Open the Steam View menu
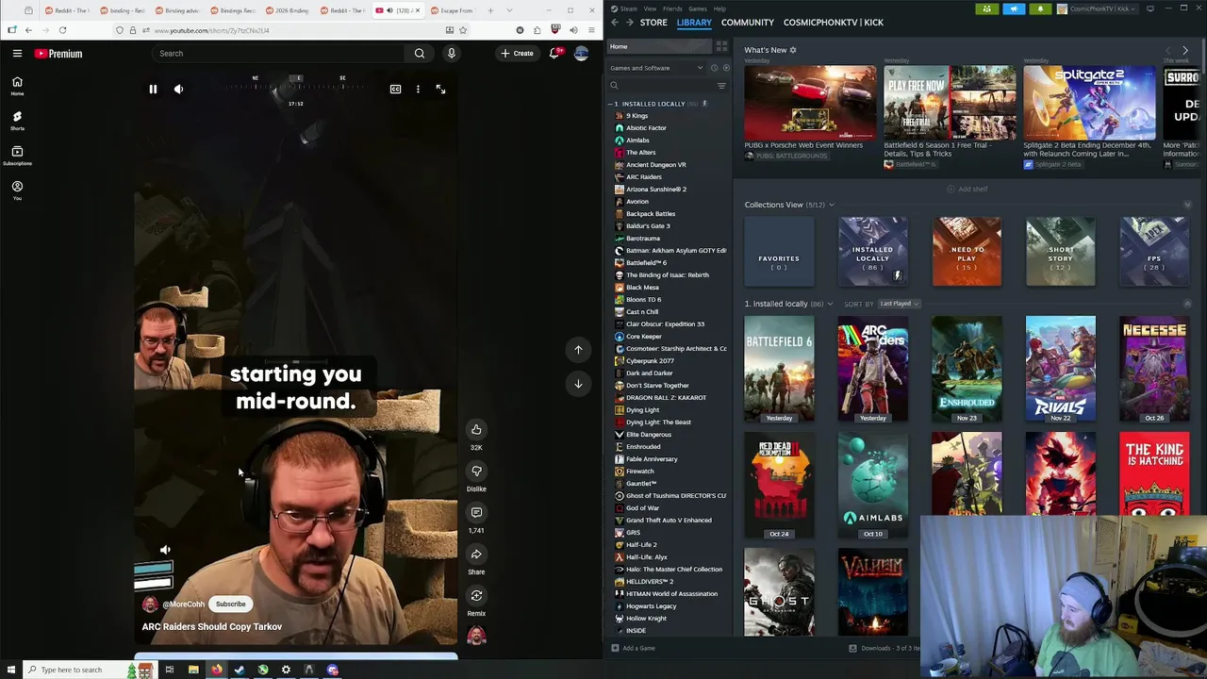 point(650,8)
